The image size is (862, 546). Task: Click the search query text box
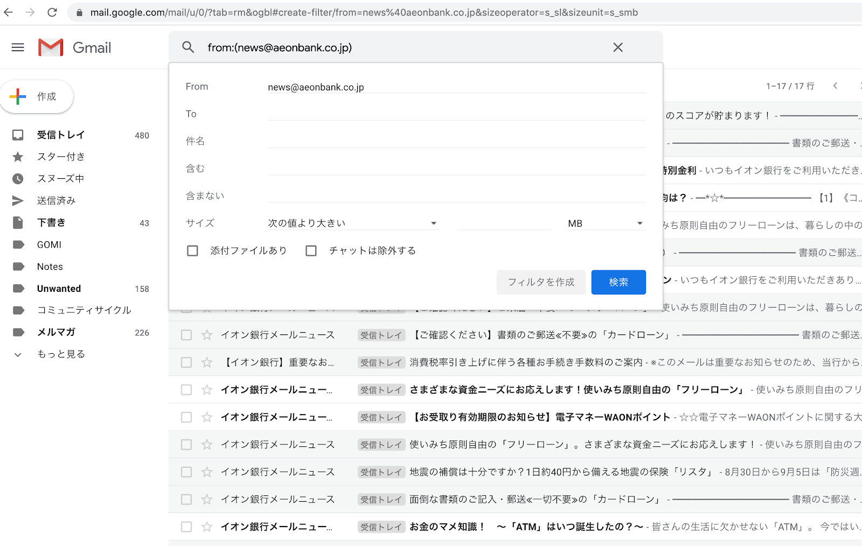[x=404, y=47]
